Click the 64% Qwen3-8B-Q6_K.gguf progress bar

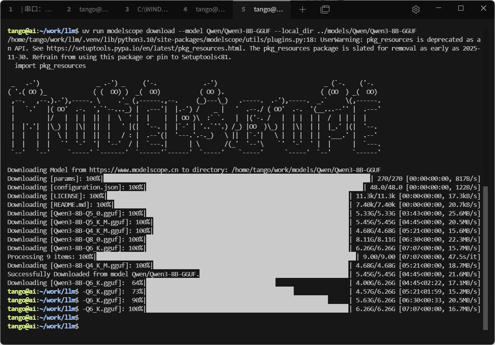pos(210,283)
